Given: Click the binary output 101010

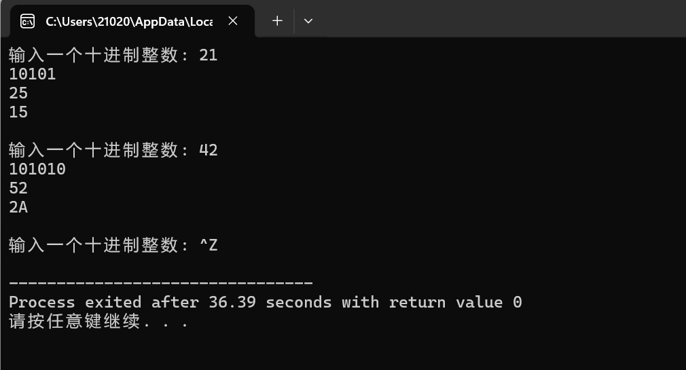Looking at the screenshot, I should coord(37,169).
